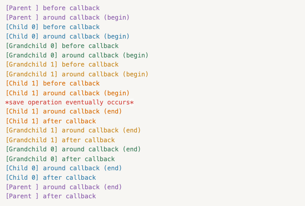Click Child 0 around callback (begin) text
The height and width of the screenshot is (206, 305).
68,36
